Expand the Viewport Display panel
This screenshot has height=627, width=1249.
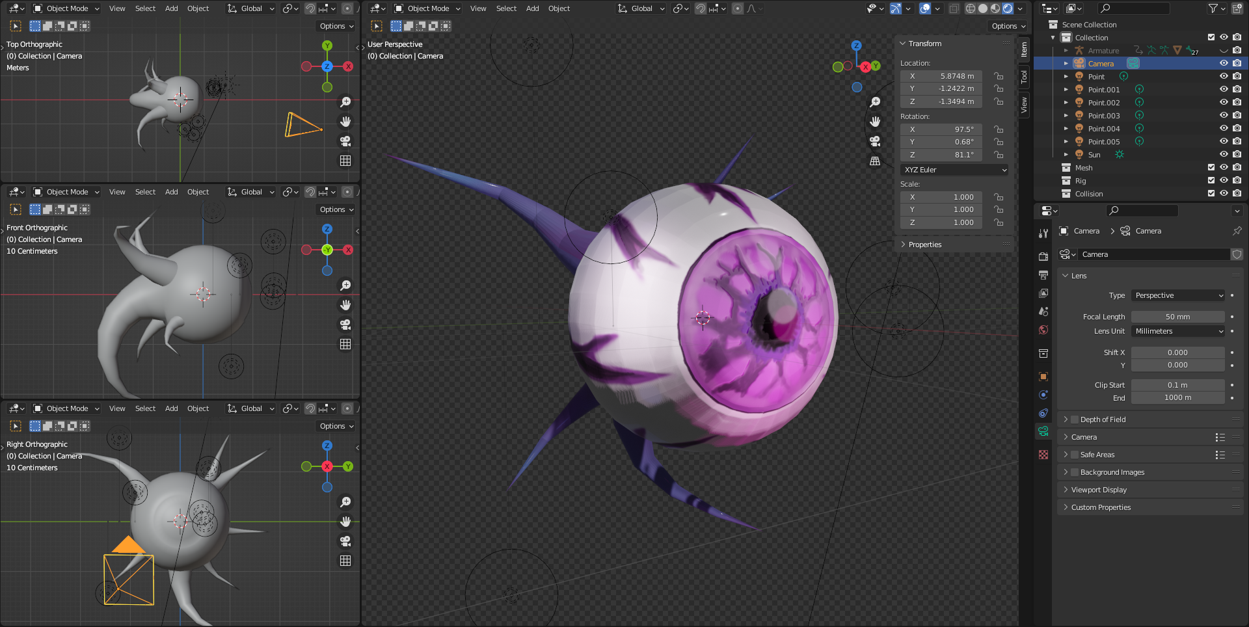[1099, 490]
